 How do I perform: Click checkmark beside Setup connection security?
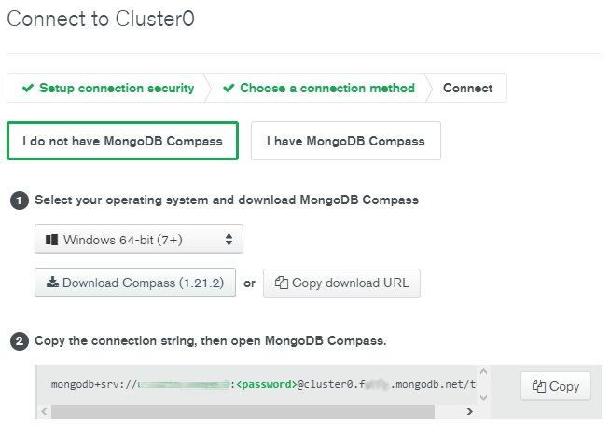click(28, 88)
